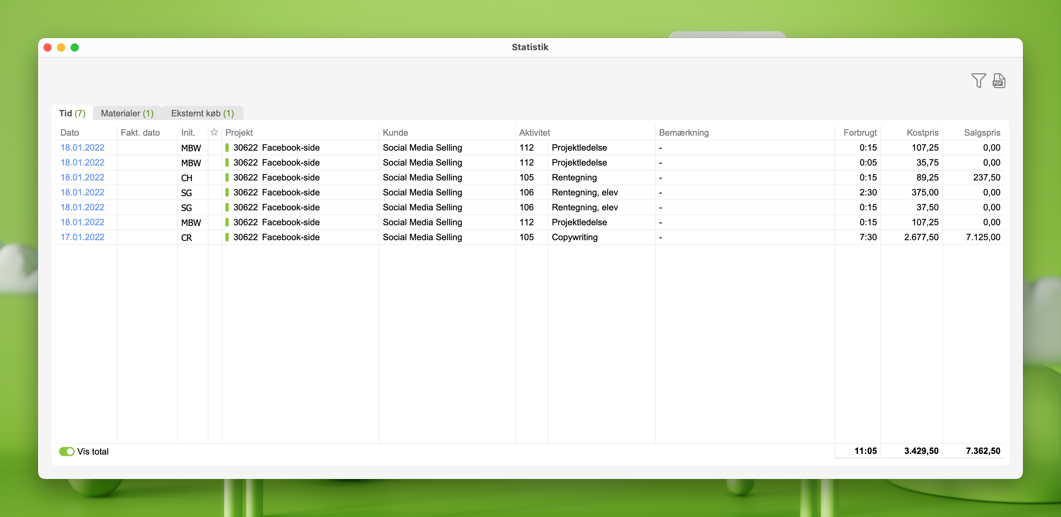Switch to the Materialer tab
Image resolution: width=1061 pixels, height=517 pixels.
point(127,113)
